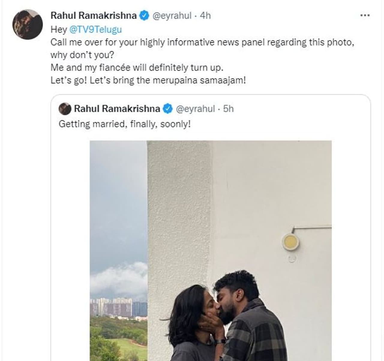Open the @TV9Telugu mention

95,29
